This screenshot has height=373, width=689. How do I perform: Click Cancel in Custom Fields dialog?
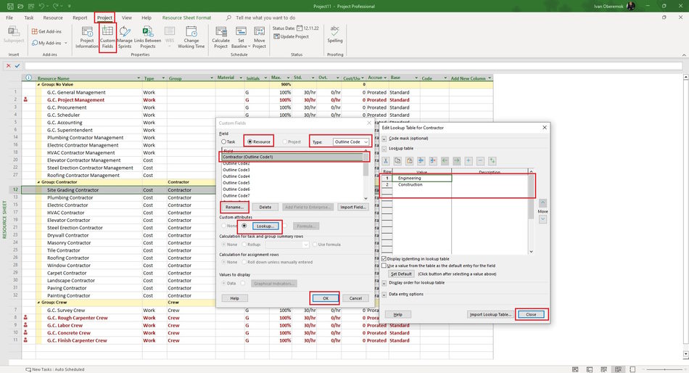[x=355, y=298]
